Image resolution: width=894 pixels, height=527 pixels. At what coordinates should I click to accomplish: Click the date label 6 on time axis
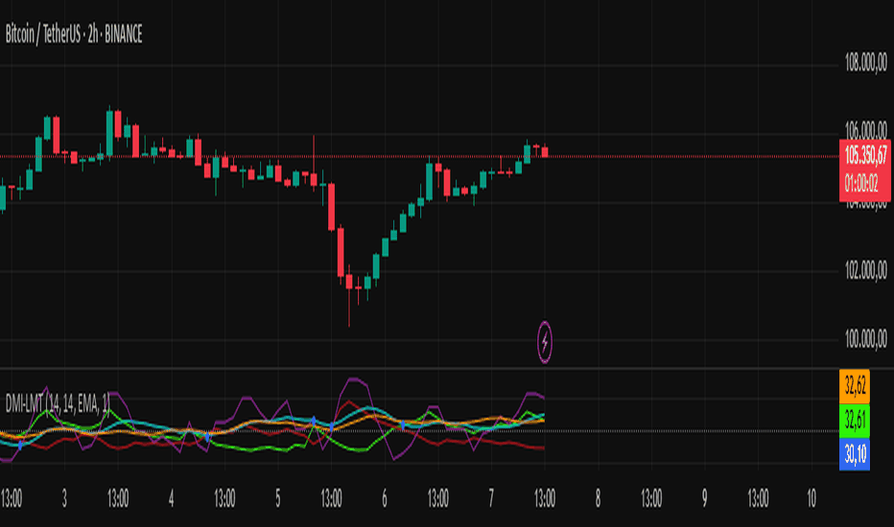tap(385, 498)
